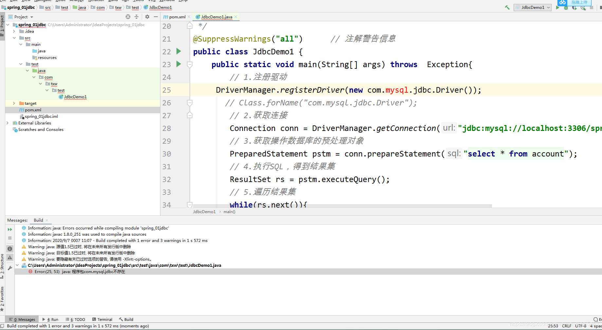Click the stop square in Messages panel
This screenshot has height=330, width=602.
pos(10,238)
